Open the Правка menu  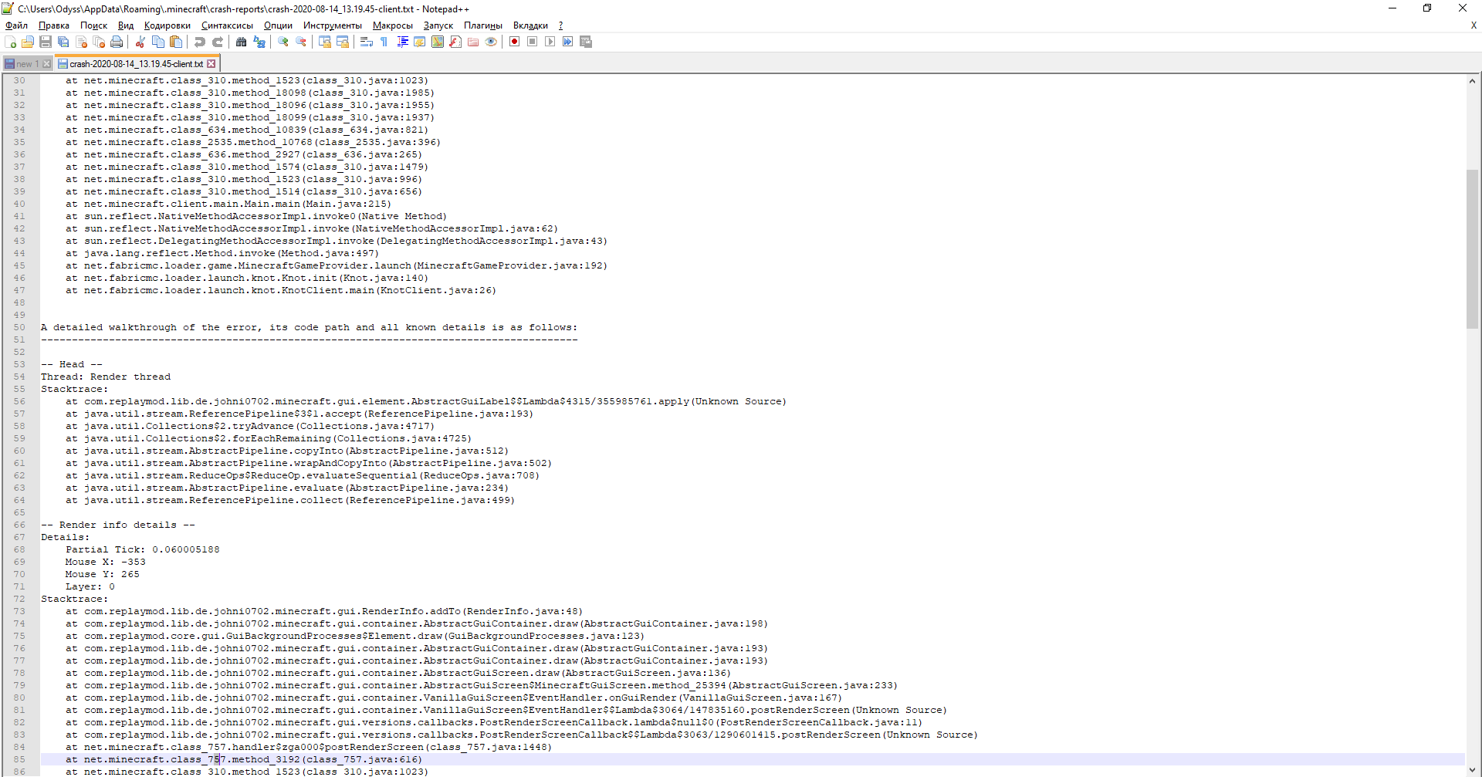point(54,25)
